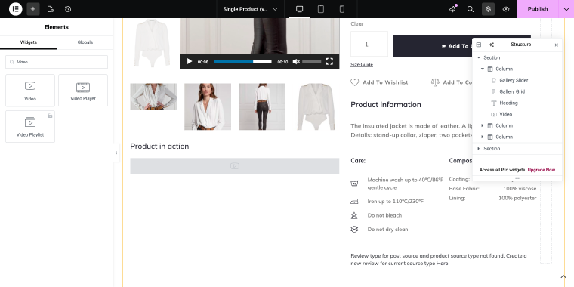This screenshot has width=574, height=287.
Task: Click the Add To Cart button
Action: coord(433,46)
